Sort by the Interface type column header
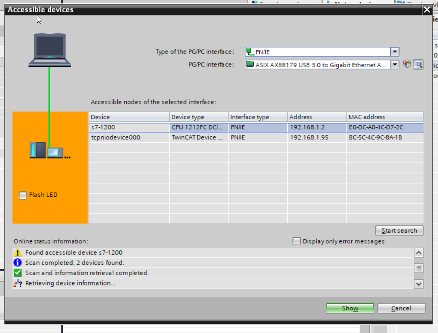 (258, 117)
